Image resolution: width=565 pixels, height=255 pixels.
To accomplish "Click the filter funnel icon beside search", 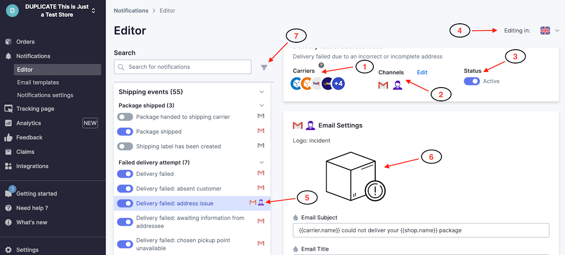I will tap(264, 67).
